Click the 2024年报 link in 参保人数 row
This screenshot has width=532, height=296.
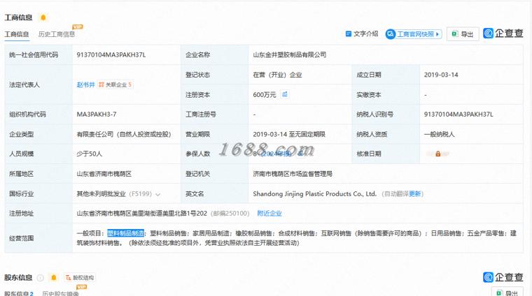276,154
